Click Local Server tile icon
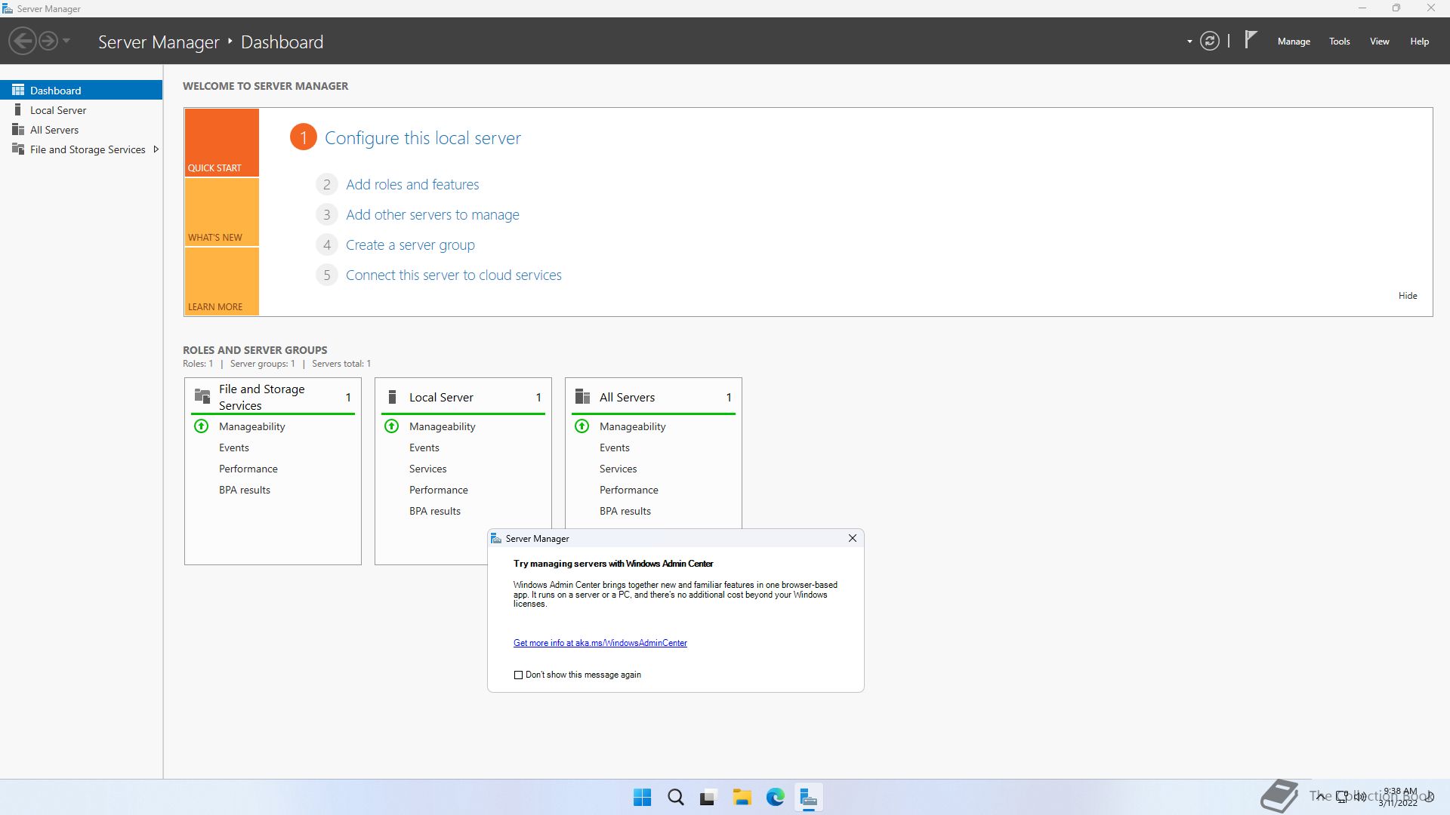 coord(392,397)
